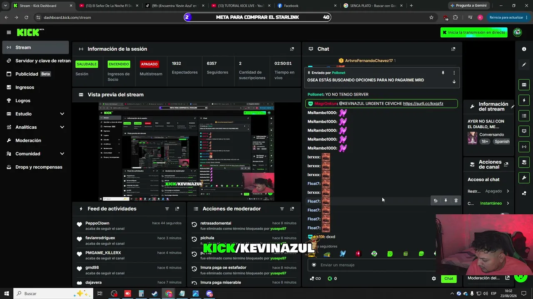Click the Kick logo

pos(30,32)
